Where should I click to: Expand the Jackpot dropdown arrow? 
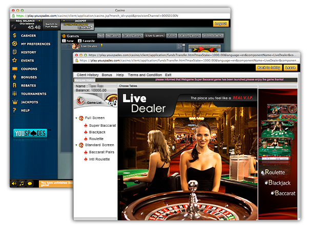click(64, 20)
